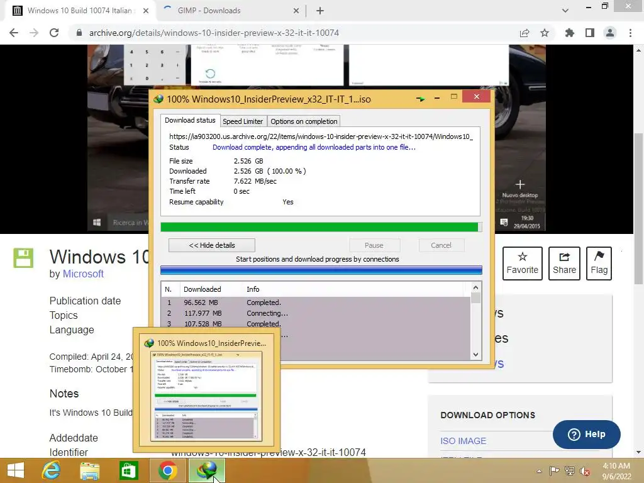Click the page scrollbar up arrow

[x=639, y=50]
